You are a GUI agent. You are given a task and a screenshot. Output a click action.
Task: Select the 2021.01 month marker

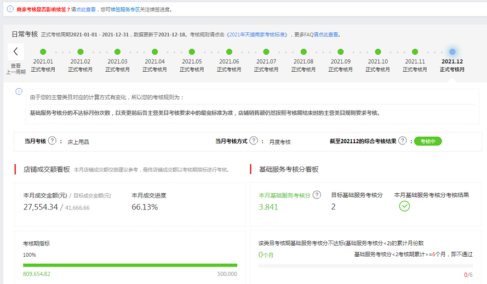(x=43, y=52)
